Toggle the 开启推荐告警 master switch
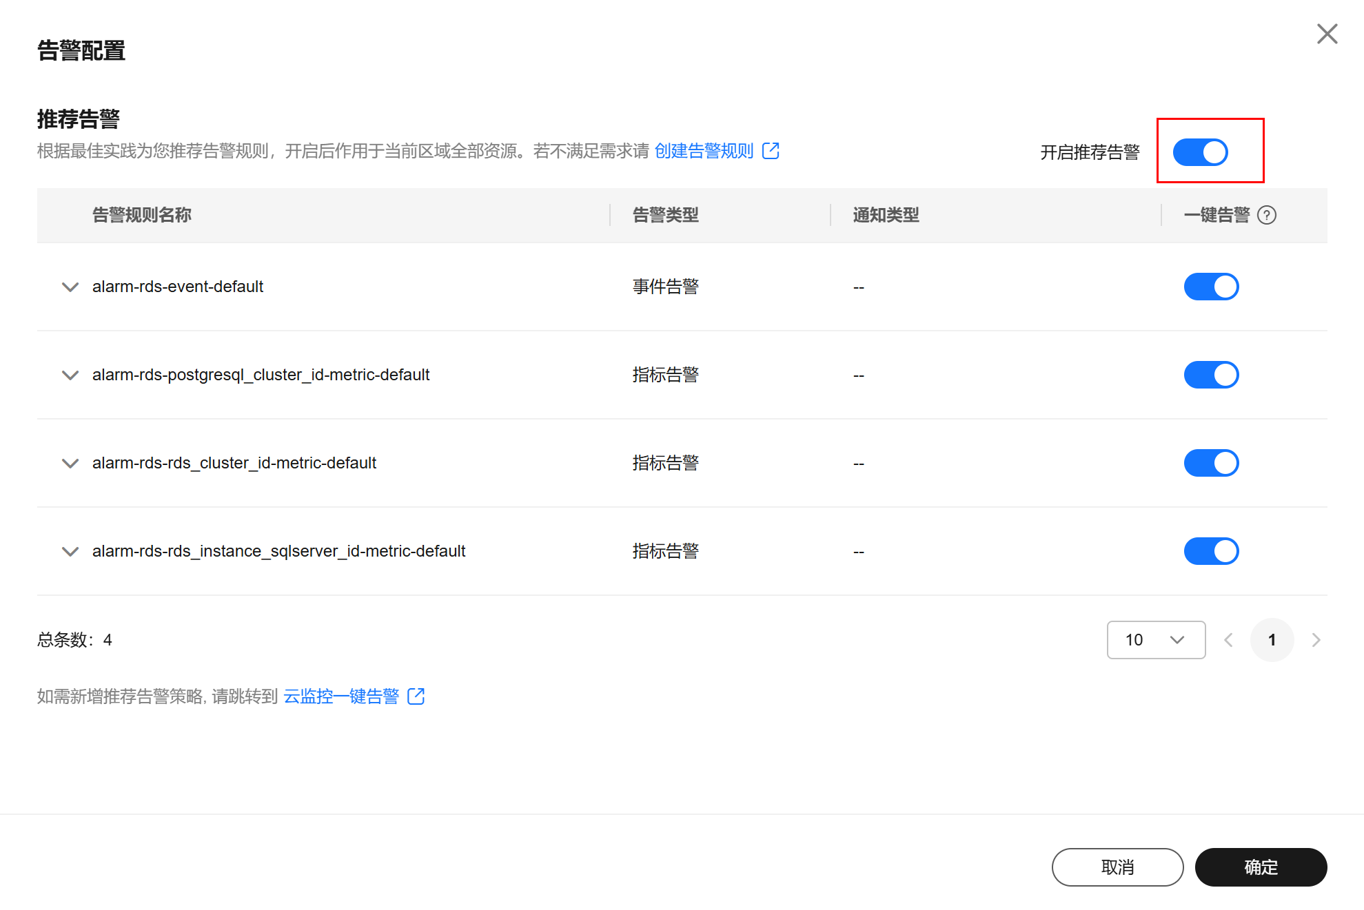Viewport: 1364px width, 910px height. click(1200, 152)
